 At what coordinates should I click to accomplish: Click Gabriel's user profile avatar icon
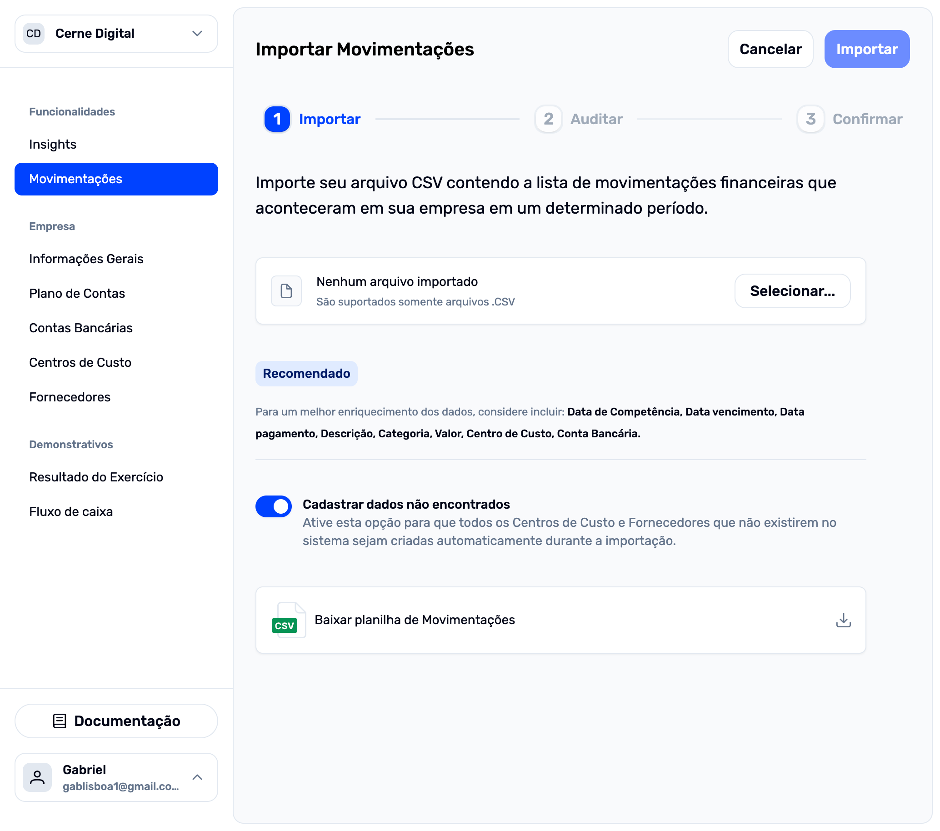37,777
